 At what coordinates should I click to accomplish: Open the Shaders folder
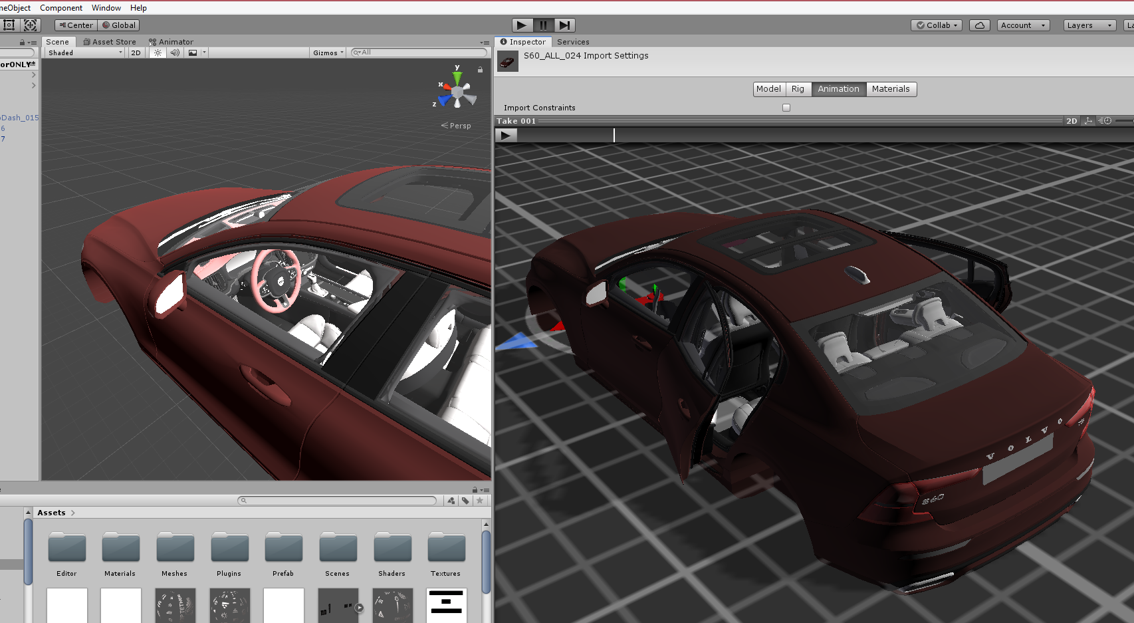392,554
